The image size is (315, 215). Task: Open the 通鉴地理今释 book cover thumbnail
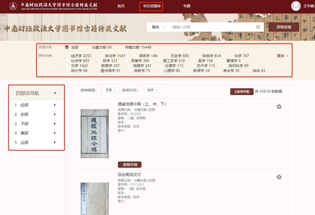pyautogui.click(x=94, y=133)
